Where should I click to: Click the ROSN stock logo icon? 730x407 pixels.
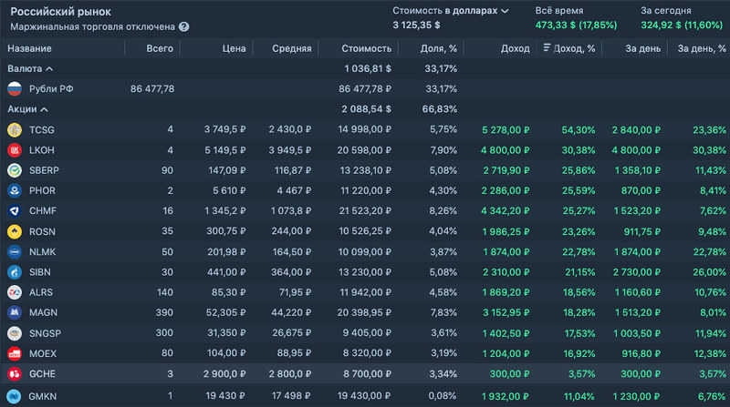[x=15, y=231]
